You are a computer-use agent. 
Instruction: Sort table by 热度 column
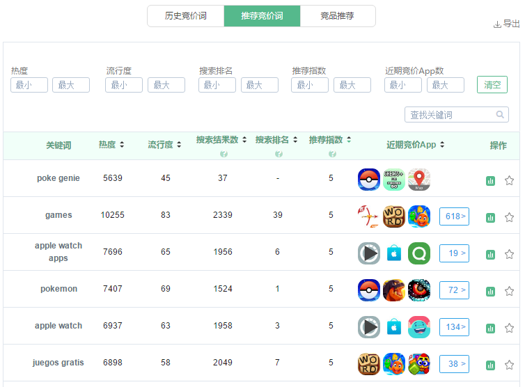(x=111, y=145)
